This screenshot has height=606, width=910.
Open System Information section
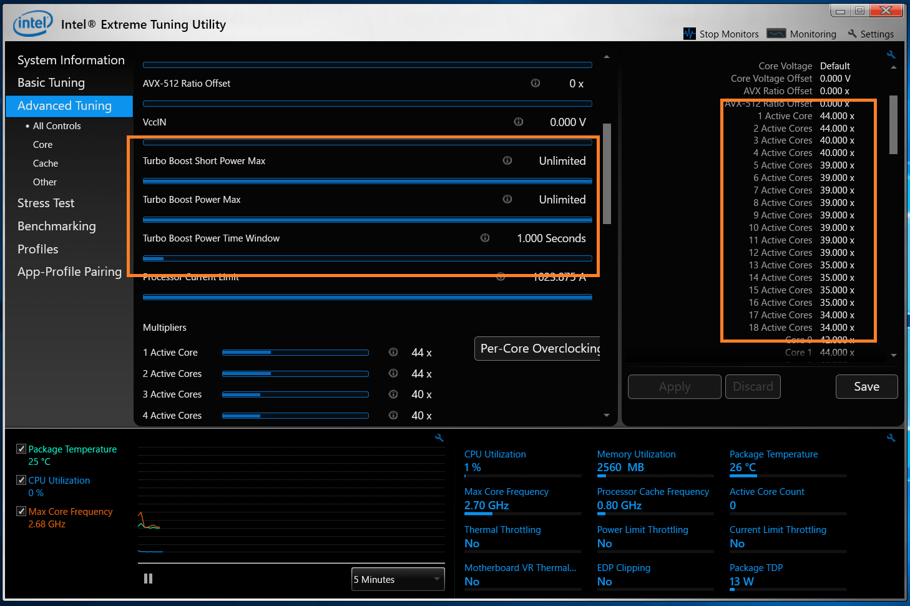[x=71, y=60]
